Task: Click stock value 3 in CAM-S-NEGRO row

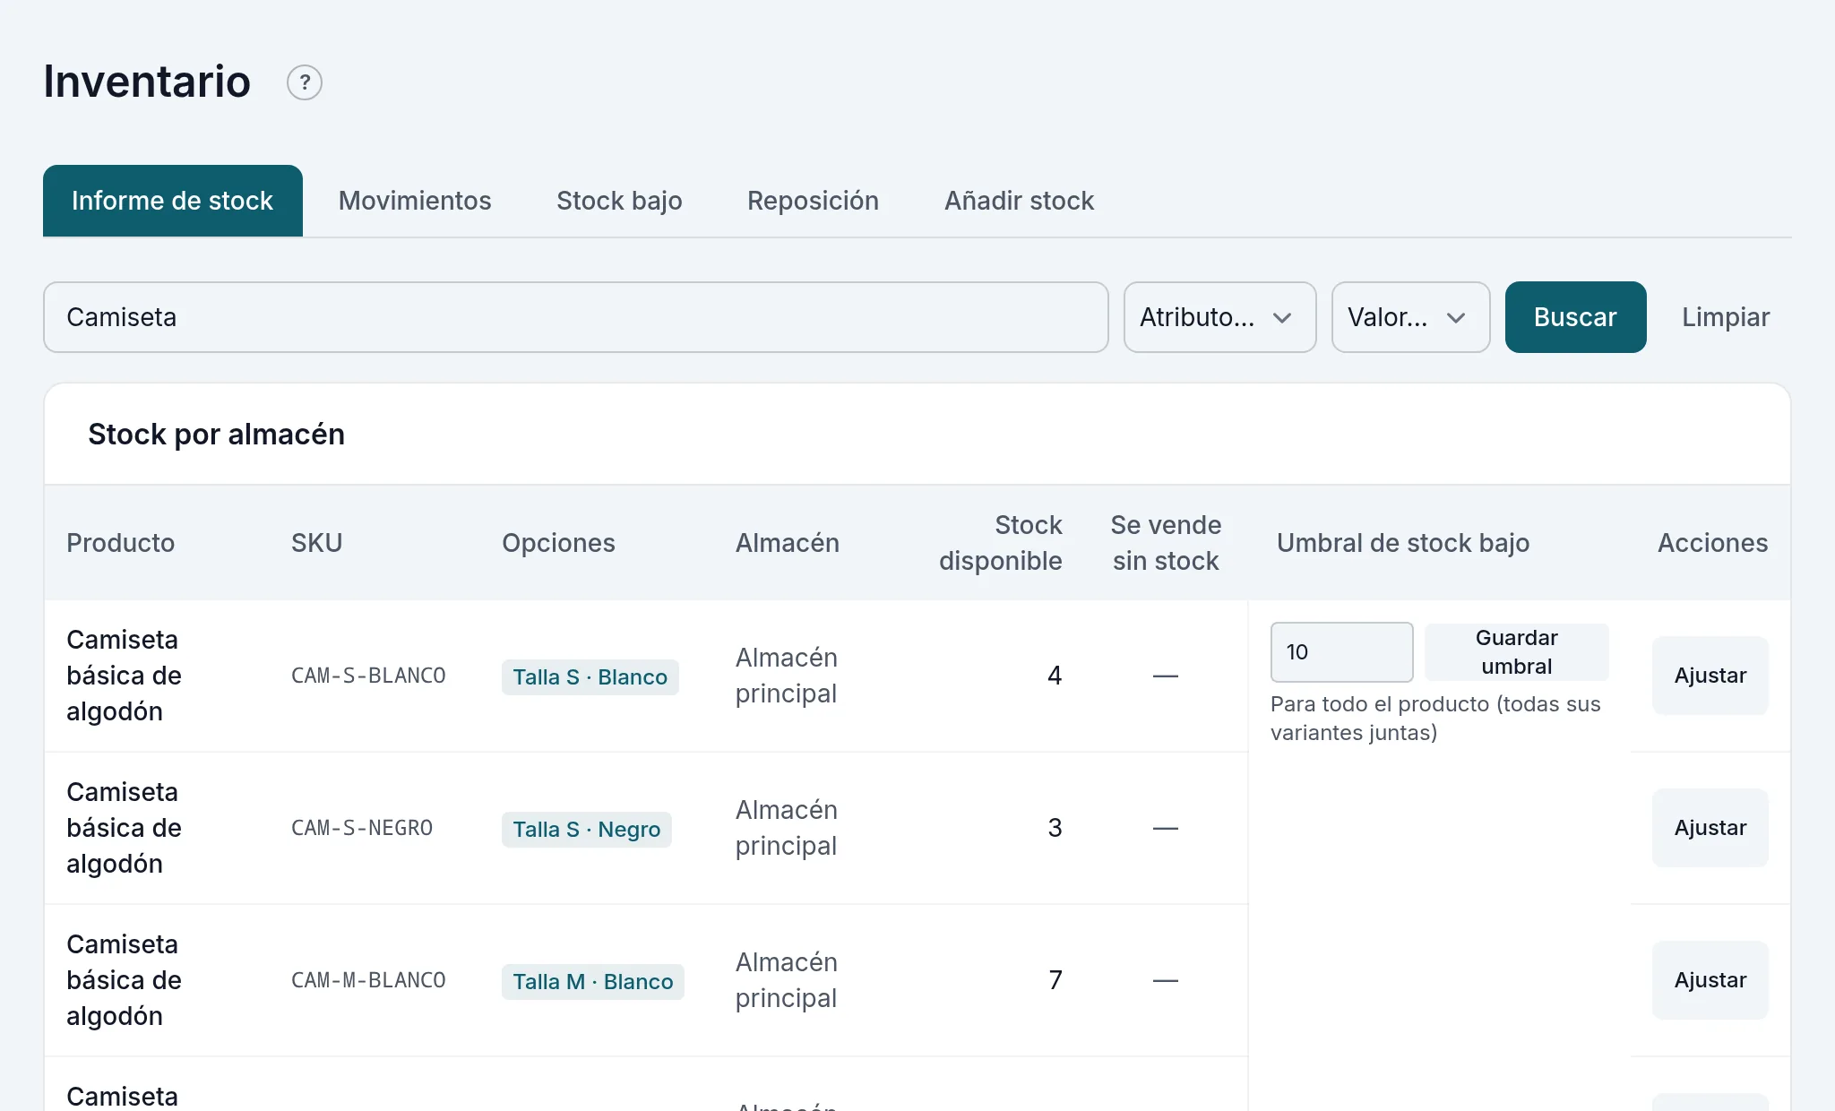Action: coord(1055,828)
